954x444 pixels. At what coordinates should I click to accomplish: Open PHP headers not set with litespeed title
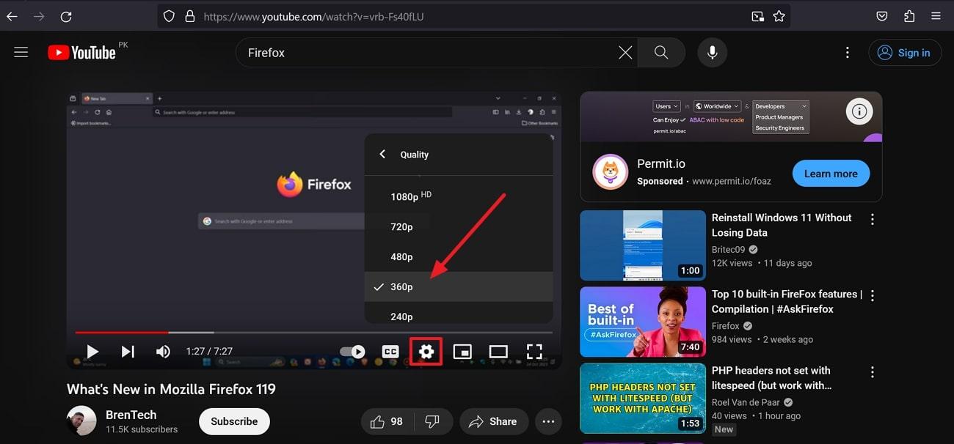click(771, 378)
